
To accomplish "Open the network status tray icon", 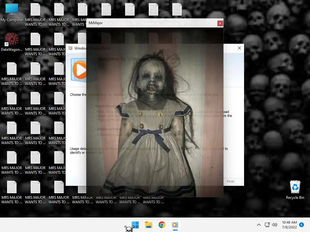I will 267,225.
